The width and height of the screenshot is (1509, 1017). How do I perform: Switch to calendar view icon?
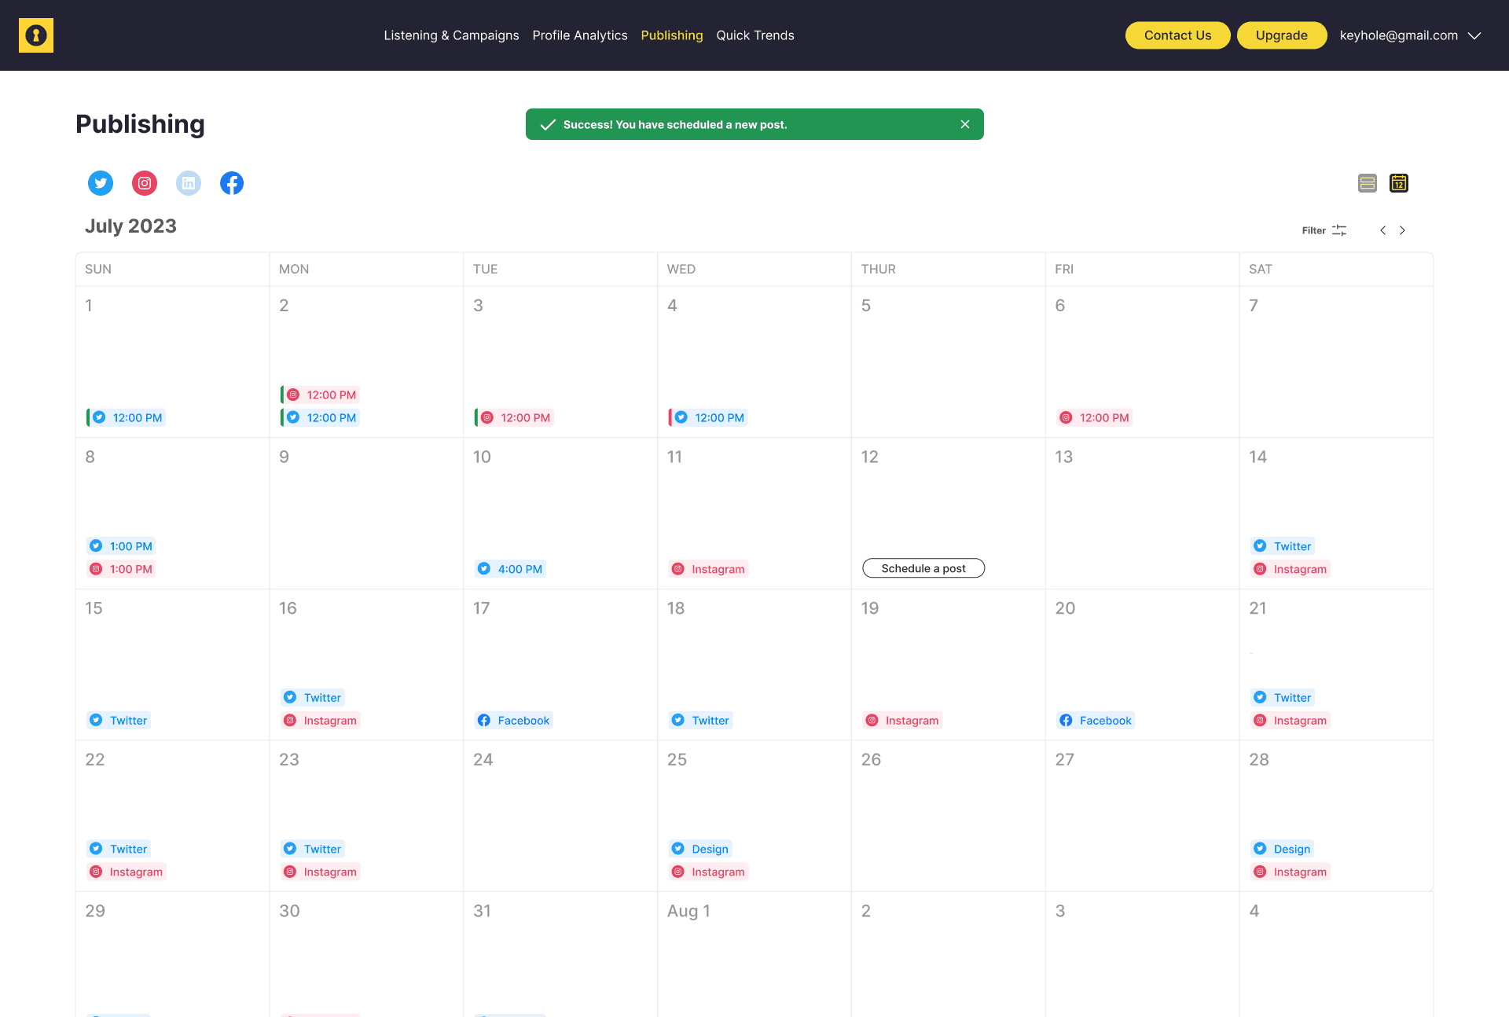coord(1399,183)
